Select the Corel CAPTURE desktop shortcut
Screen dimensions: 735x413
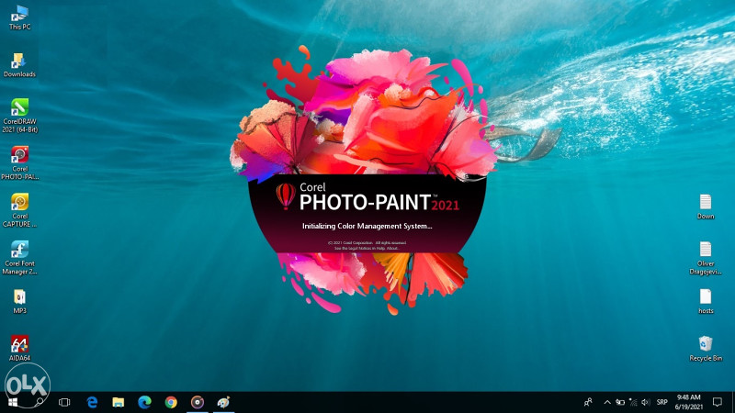[x=19, y=210]
